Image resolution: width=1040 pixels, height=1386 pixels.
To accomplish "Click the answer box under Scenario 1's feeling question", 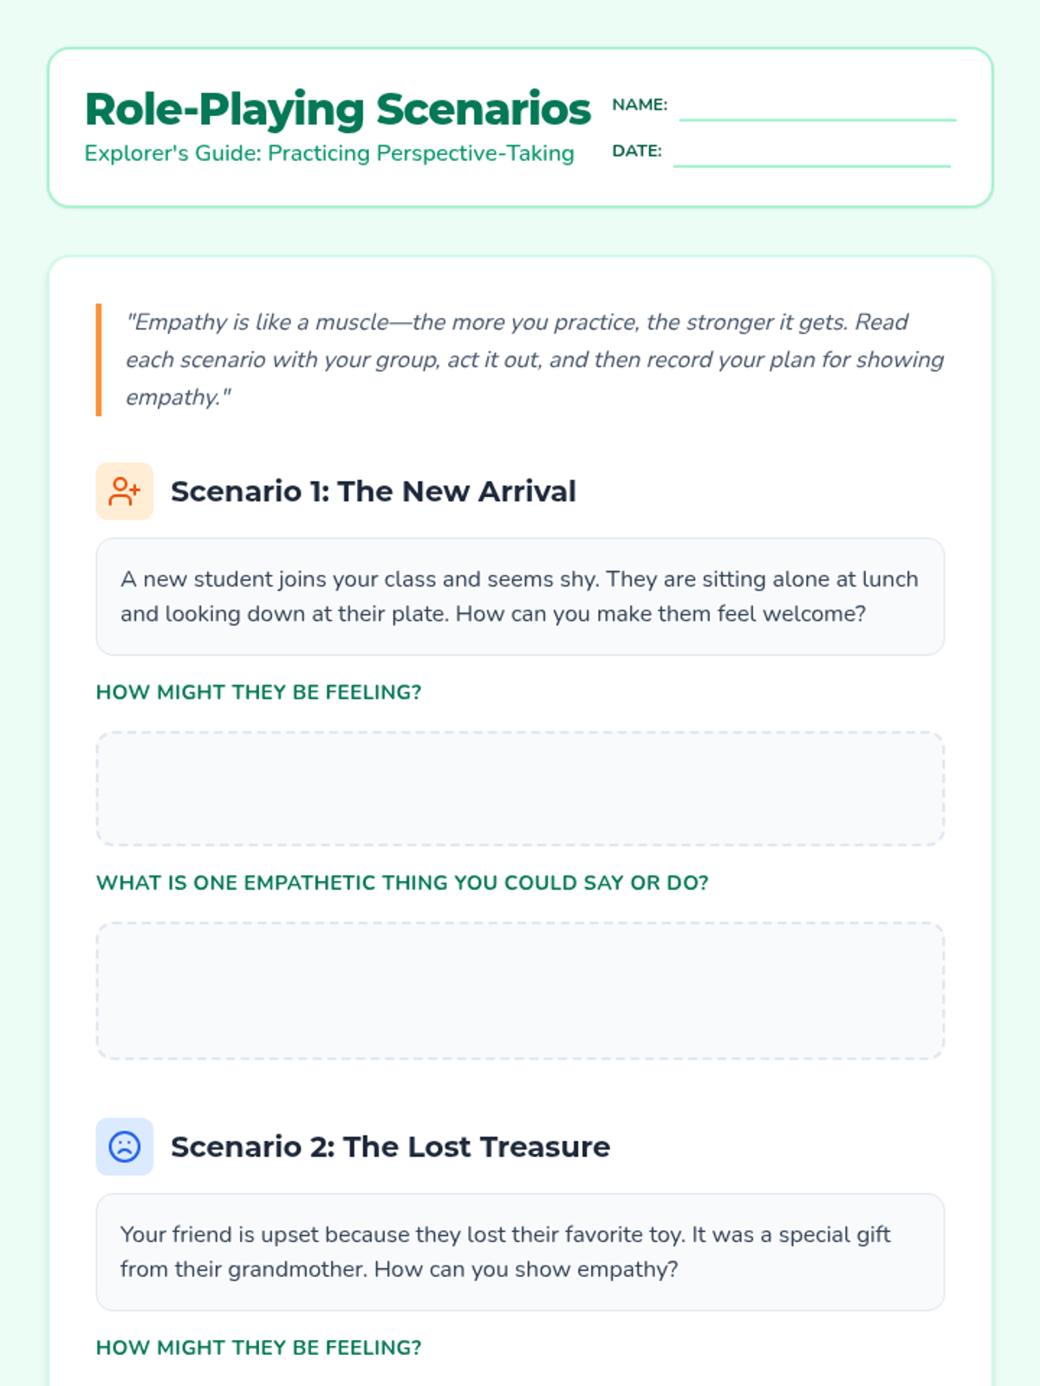I will point(520,788).
